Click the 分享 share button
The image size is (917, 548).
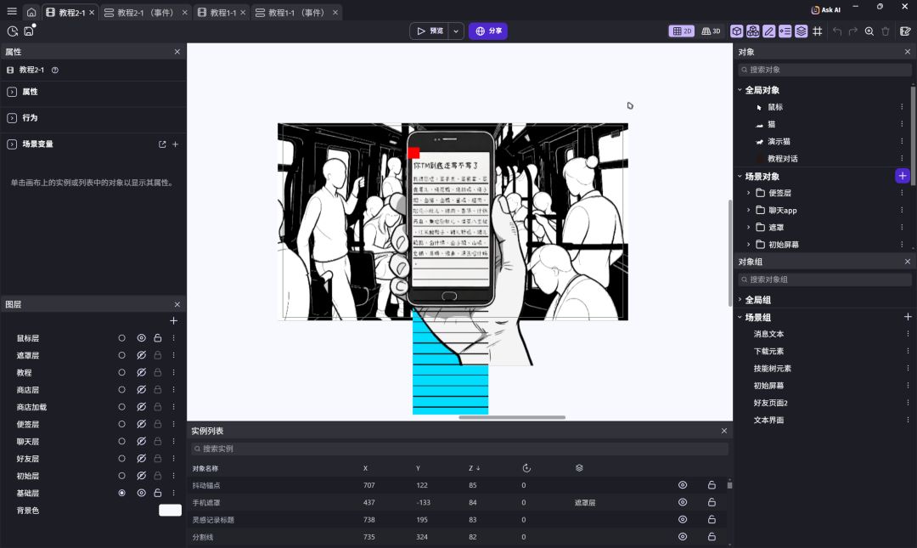(487, 31)
